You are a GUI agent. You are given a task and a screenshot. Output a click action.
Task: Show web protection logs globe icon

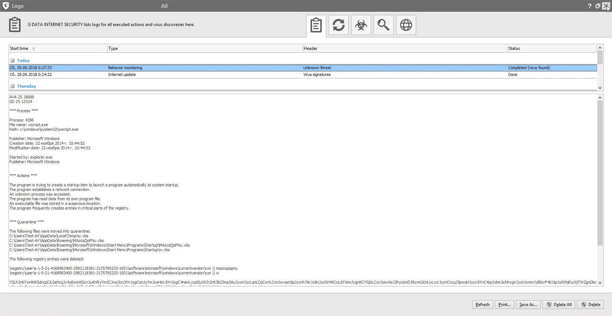coord(406,25)
